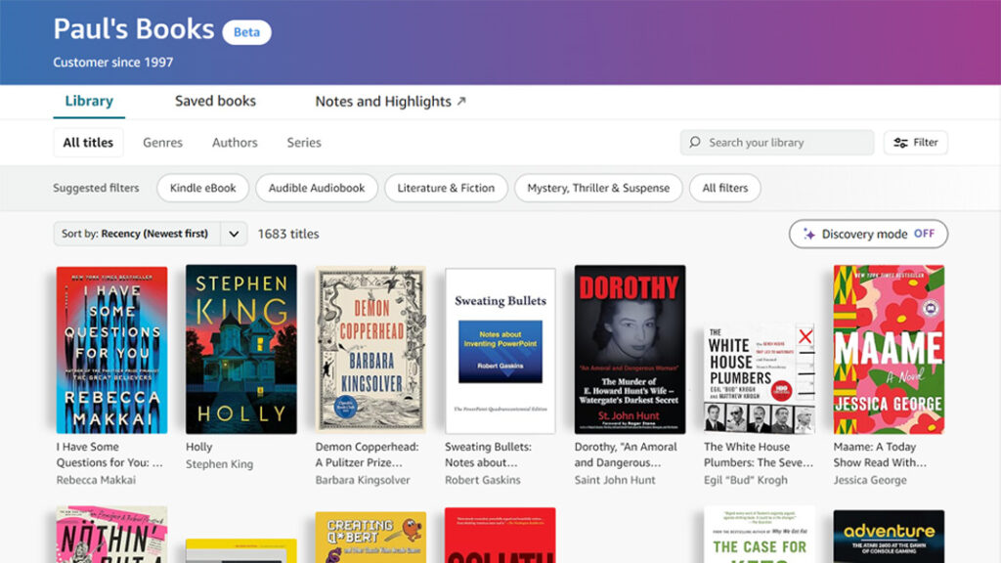Open I Have Some Questions for You cover

[x=111, y=351]
